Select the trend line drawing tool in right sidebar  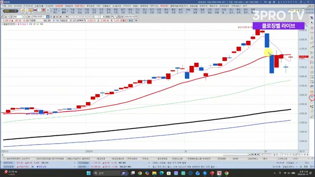click(x=312, y=43)
